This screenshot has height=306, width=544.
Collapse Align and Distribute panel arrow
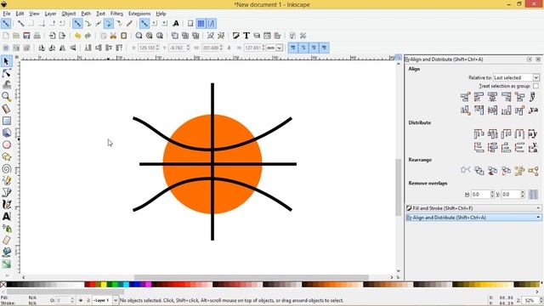538,218
